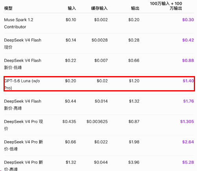The image size is (197, 171).
Task: Select the Muse Spark 1.2 Contributor row name
Action: tap(18, 23)
